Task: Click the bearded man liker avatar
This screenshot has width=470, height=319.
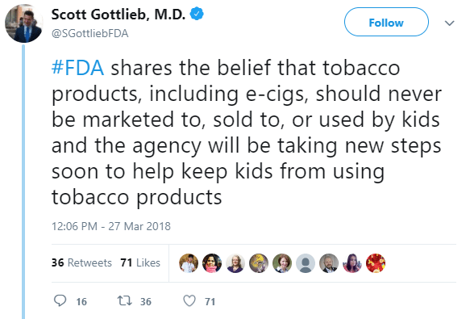Action: coord(329,263)
